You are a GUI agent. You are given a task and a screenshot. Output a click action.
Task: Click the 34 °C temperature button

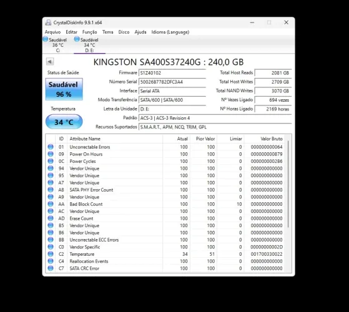(64, 122)
